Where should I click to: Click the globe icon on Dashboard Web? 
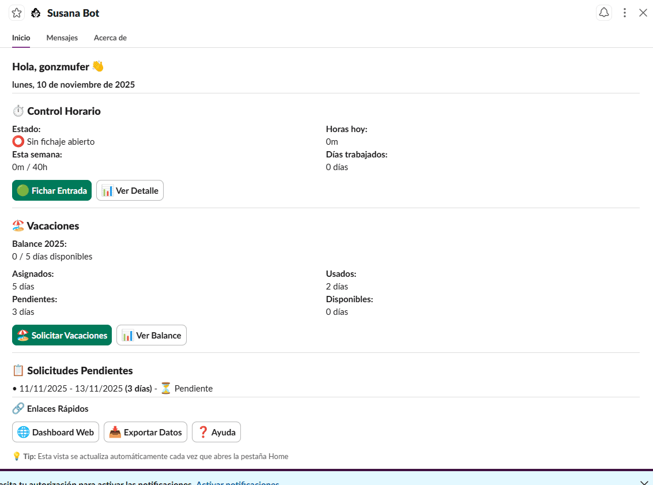(x=21, y=432)
